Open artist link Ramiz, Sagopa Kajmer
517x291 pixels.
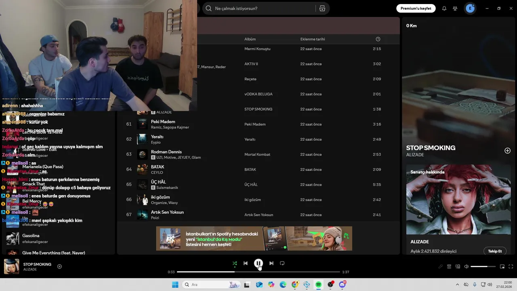[170, 127]
